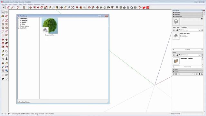Open the Edit menu
This screenshot has width=206, height=116.
pos(6,4)
